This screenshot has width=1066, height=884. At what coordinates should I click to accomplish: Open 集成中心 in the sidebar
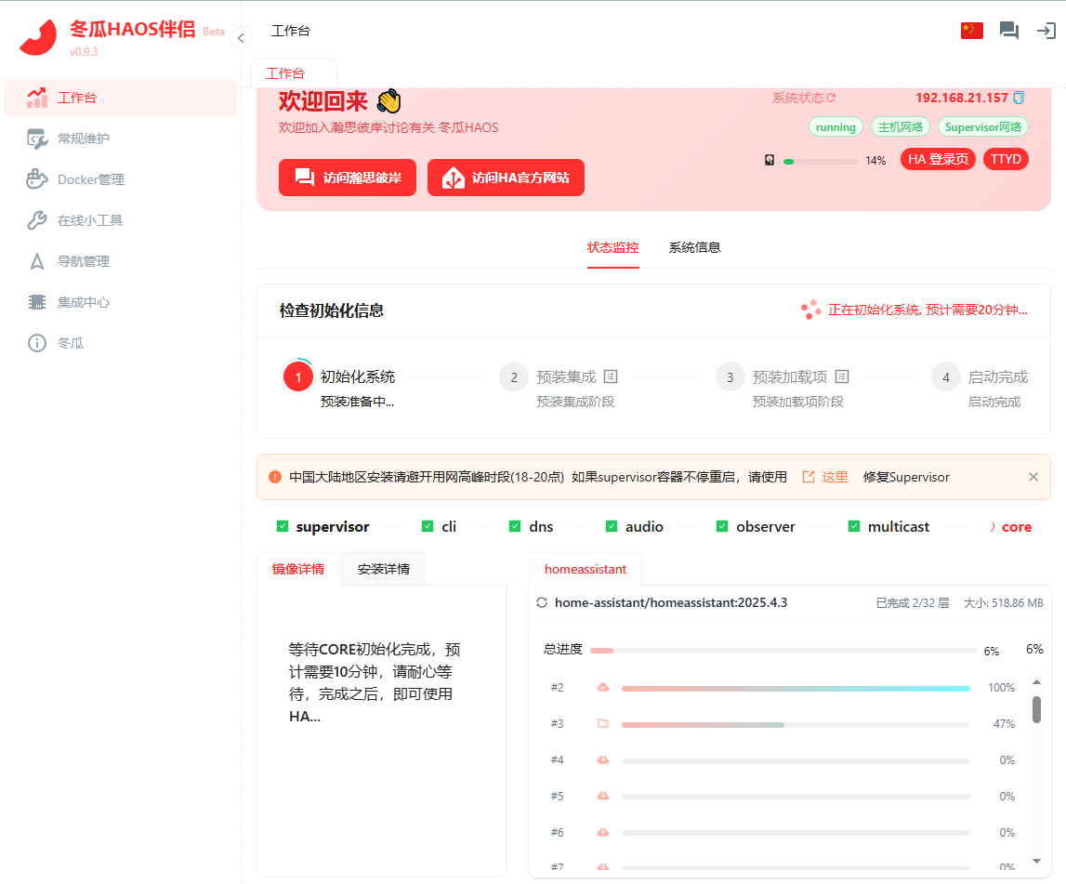(120, 302)
